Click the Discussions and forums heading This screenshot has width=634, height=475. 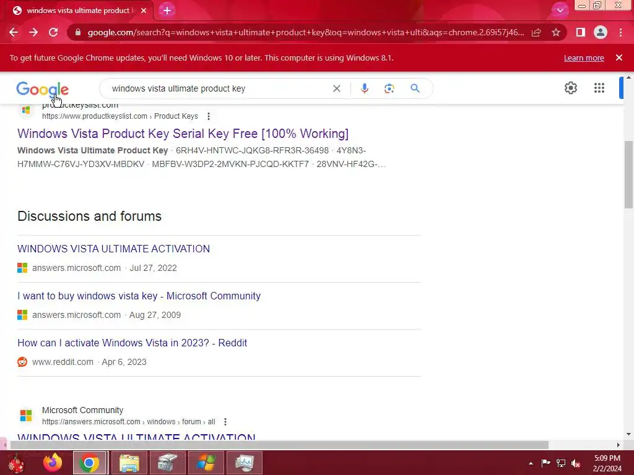click(89, 216)
